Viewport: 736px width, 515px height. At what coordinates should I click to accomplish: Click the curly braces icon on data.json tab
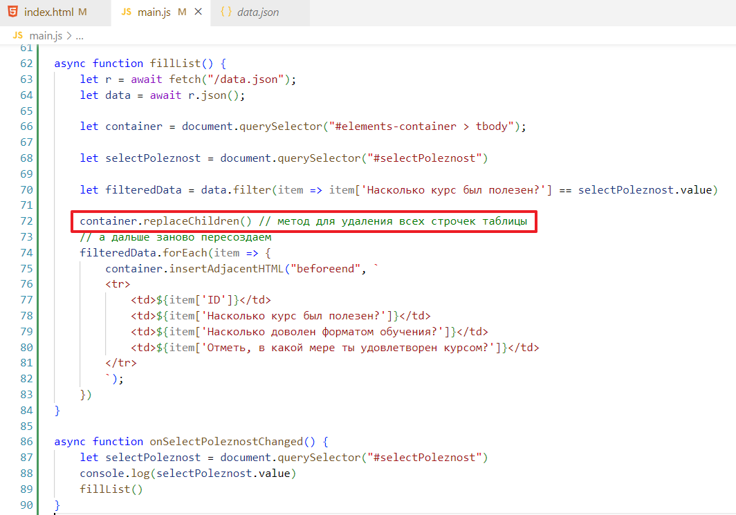226,12
